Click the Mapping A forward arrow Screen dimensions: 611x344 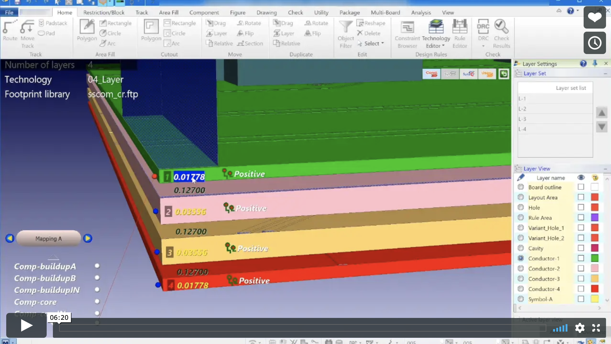tap(87, 238)
